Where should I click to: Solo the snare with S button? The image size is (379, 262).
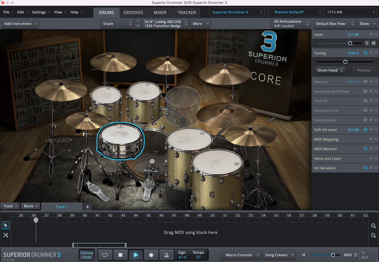coord(367,43)
